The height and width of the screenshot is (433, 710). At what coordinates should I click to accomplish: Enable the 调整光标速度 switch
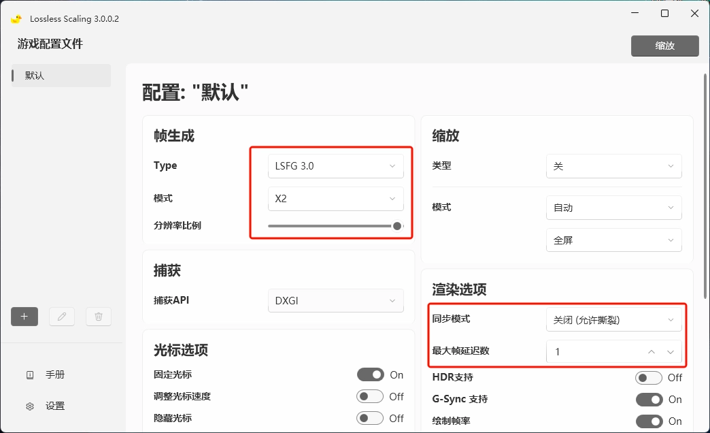371,396
